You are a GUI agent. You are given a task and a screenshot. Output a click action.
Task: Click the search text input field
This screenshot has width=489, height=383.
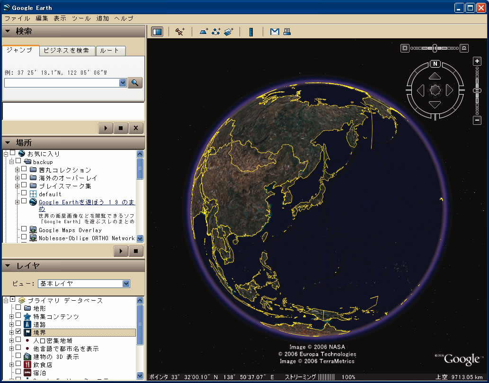(62, 83)
